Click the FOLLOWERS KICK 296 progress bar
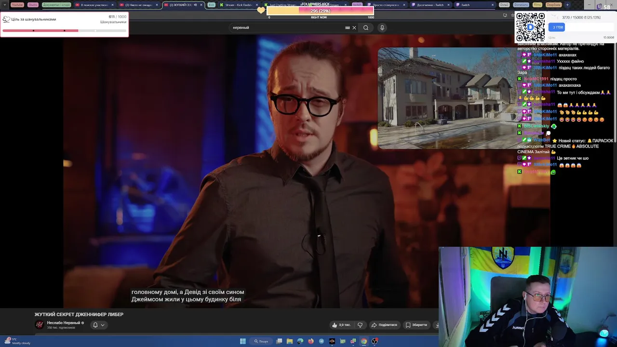617x347 pixels. click(320, 11)
